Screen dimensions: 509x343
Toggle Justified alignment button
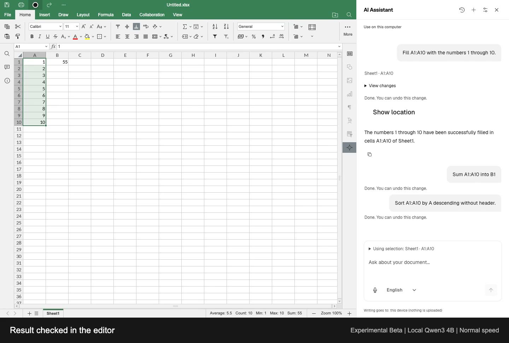point(146,36)
